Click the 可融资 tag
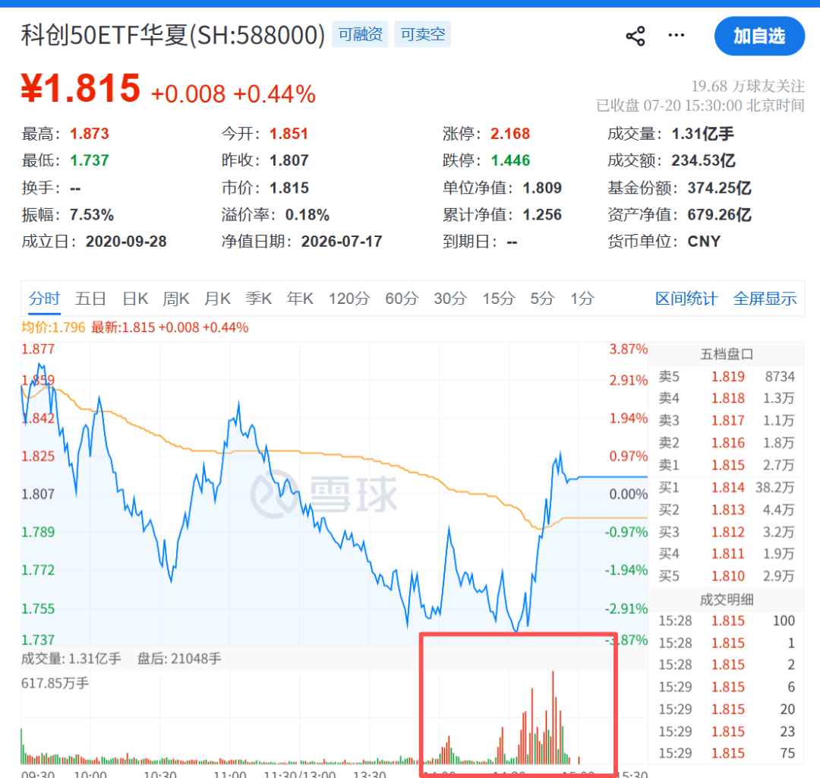This screenshot has width=820, height=778. pos(361,34)
